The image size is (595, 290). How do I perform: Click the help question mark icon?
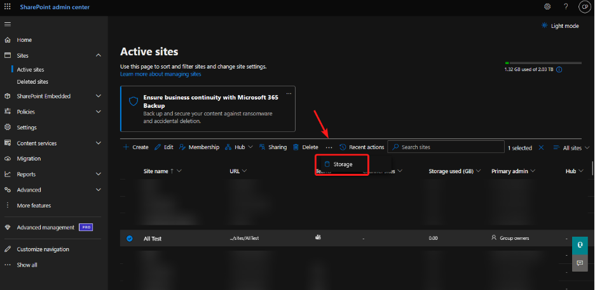pyautogui.click(x=566, y=6)
